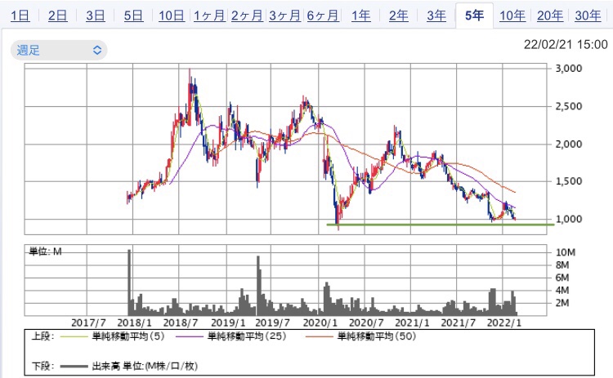Viewport: 613px width, 378px height.
Task: Click the 2,500 price axis label
Action: coord(569,106)
